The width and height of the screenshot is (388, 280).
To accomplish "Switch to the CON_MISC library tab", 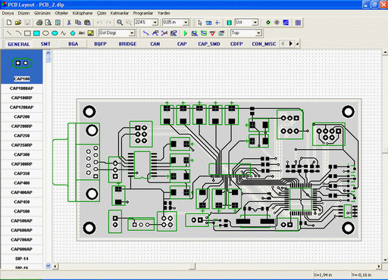I will coord(264,44).
